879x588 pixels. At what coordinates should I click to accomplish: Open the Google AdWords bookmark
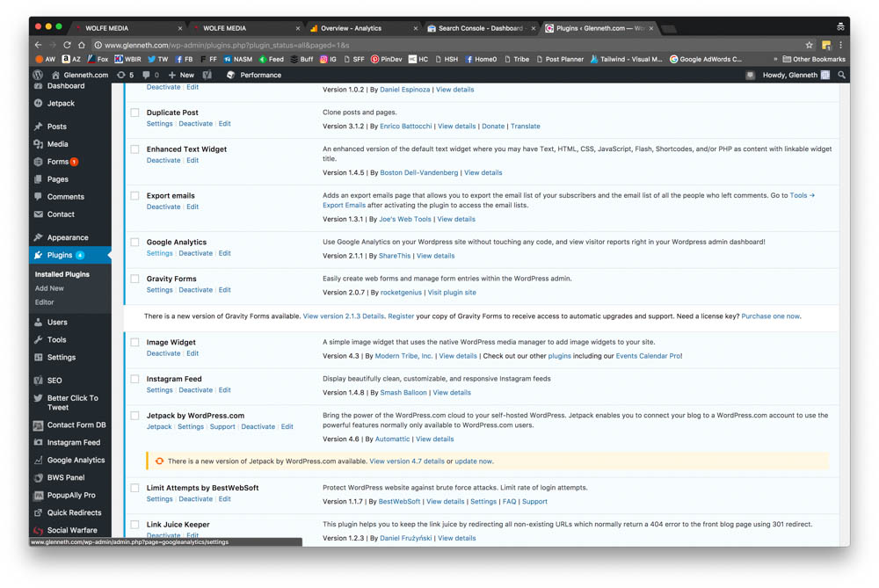(706, 59)
